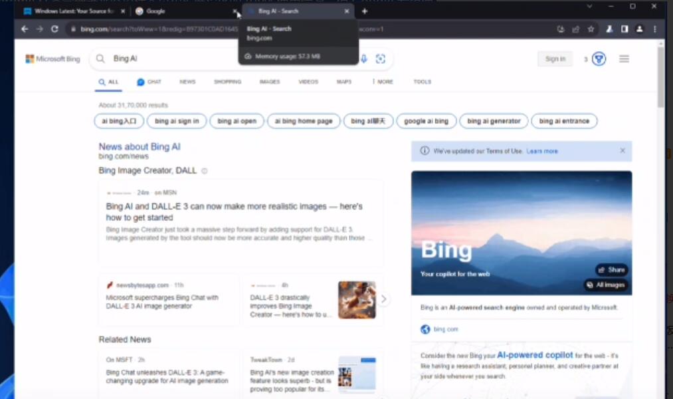Select the 'bing ai generator' chip
Viewport: 673px width, 399px height.
[x=494, y=121]
